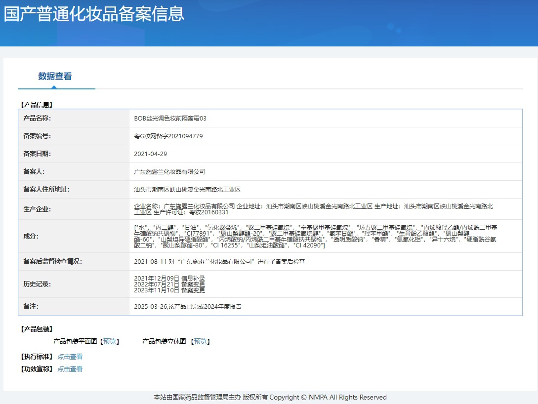Click the 国产普通化妆品备案信息 page title
This screenshot has width=538, height=404.
(x=94, y=14)
